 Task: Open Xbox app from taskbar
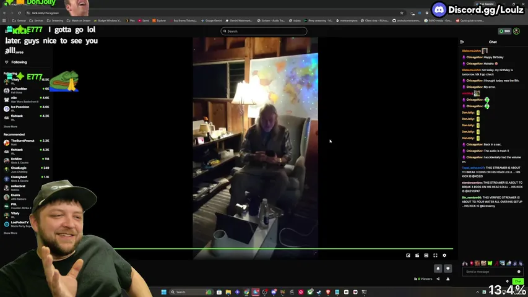pos(309,292)
